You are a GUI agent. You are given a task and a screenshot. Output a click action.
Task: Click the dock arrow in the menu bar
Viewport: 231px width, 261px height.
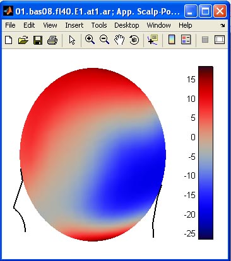click(223, 26)
